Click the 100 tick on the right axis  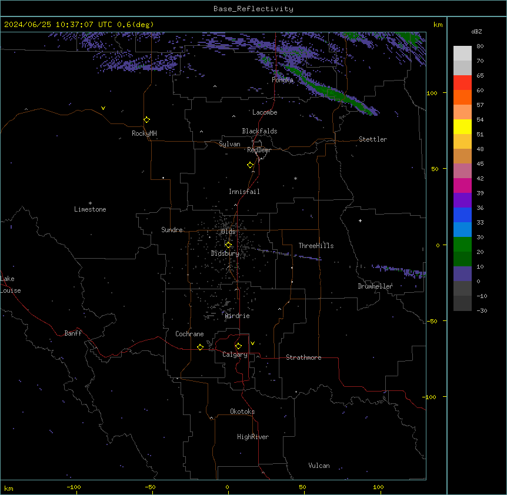[x=432, y=93]
